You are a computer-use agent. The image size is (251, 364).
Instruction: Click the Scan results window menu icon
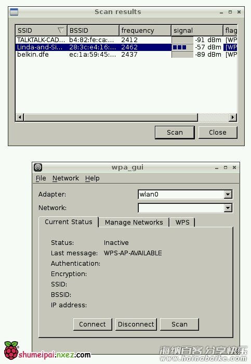[14, 12]
